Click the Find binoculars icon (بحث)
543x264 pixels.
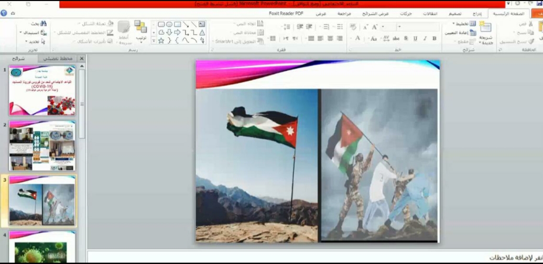click(44, 24)
